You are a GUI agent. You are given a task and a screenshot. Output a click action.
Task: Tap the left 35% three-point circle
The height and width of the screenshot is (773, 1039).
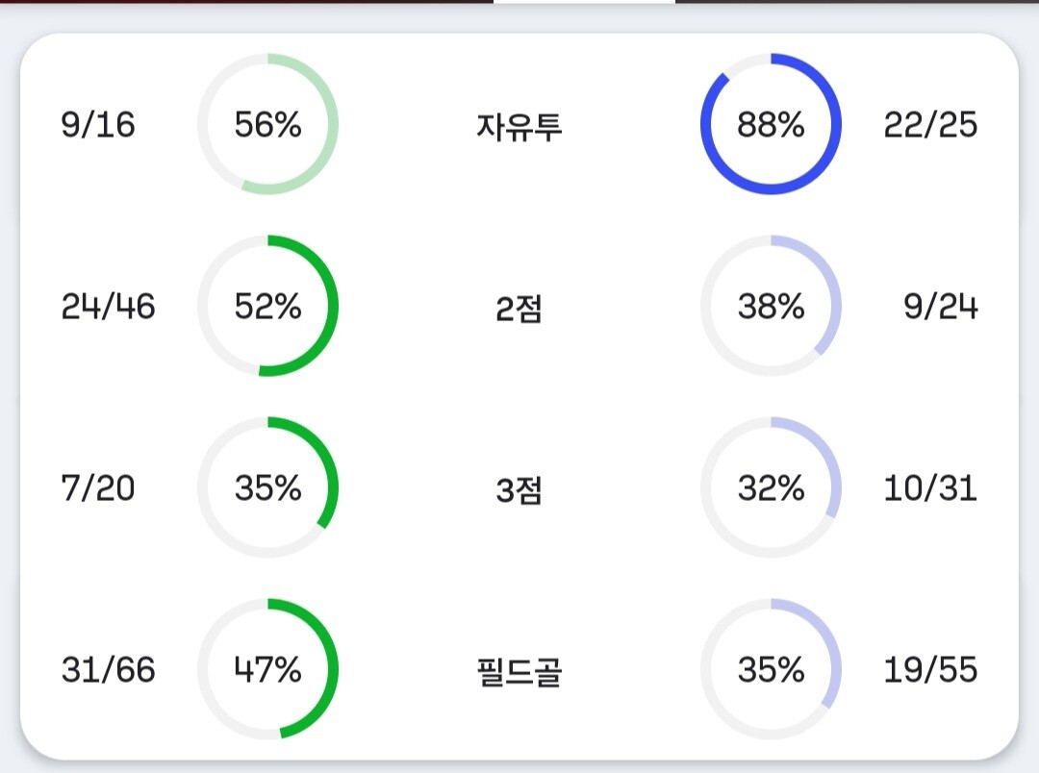[267, 487]
